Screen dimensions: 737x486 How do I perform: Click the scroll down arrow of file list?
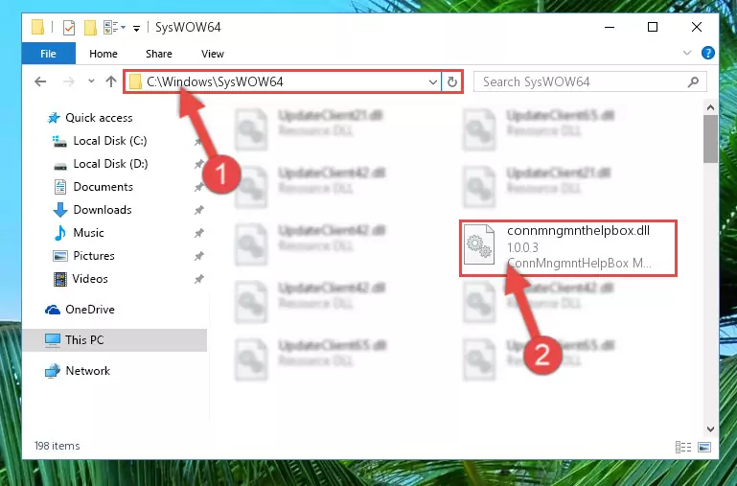point(710,429)
